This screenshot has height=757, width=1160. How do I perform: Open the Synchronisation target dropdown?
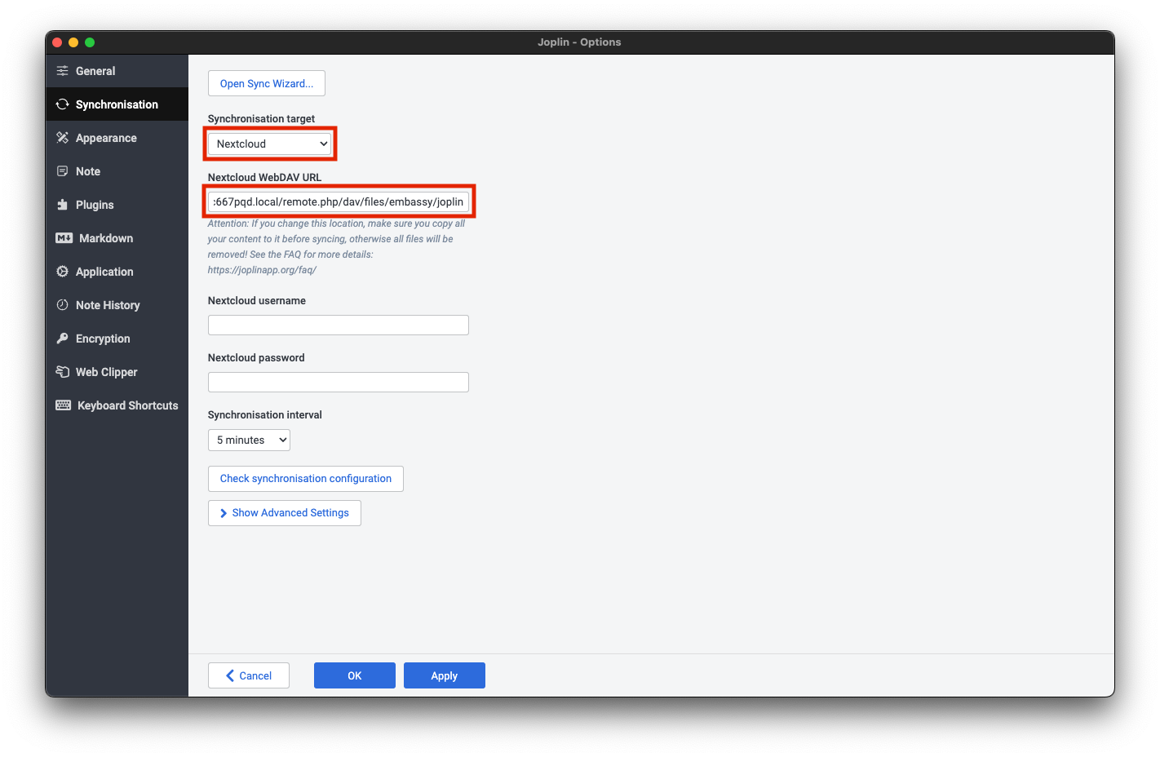coord(270,144)
